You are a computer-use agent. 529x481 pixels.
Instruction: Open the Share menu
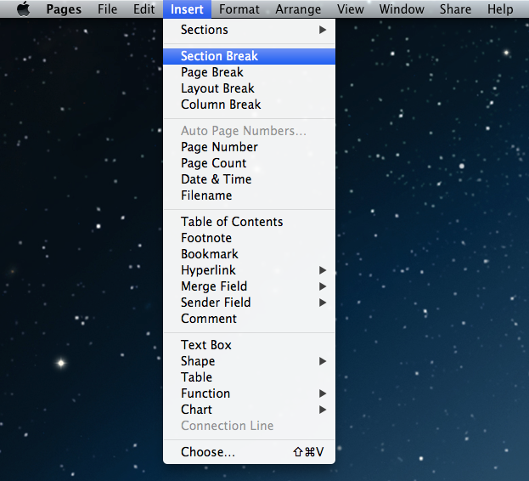click(x=455, y=9)
